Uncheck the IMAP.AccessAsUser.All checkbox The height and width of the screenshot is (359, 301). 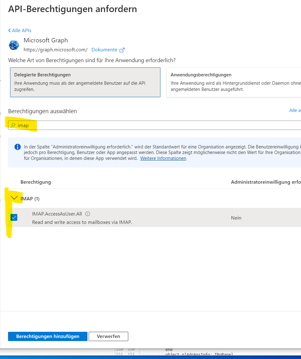click(14, 217)
